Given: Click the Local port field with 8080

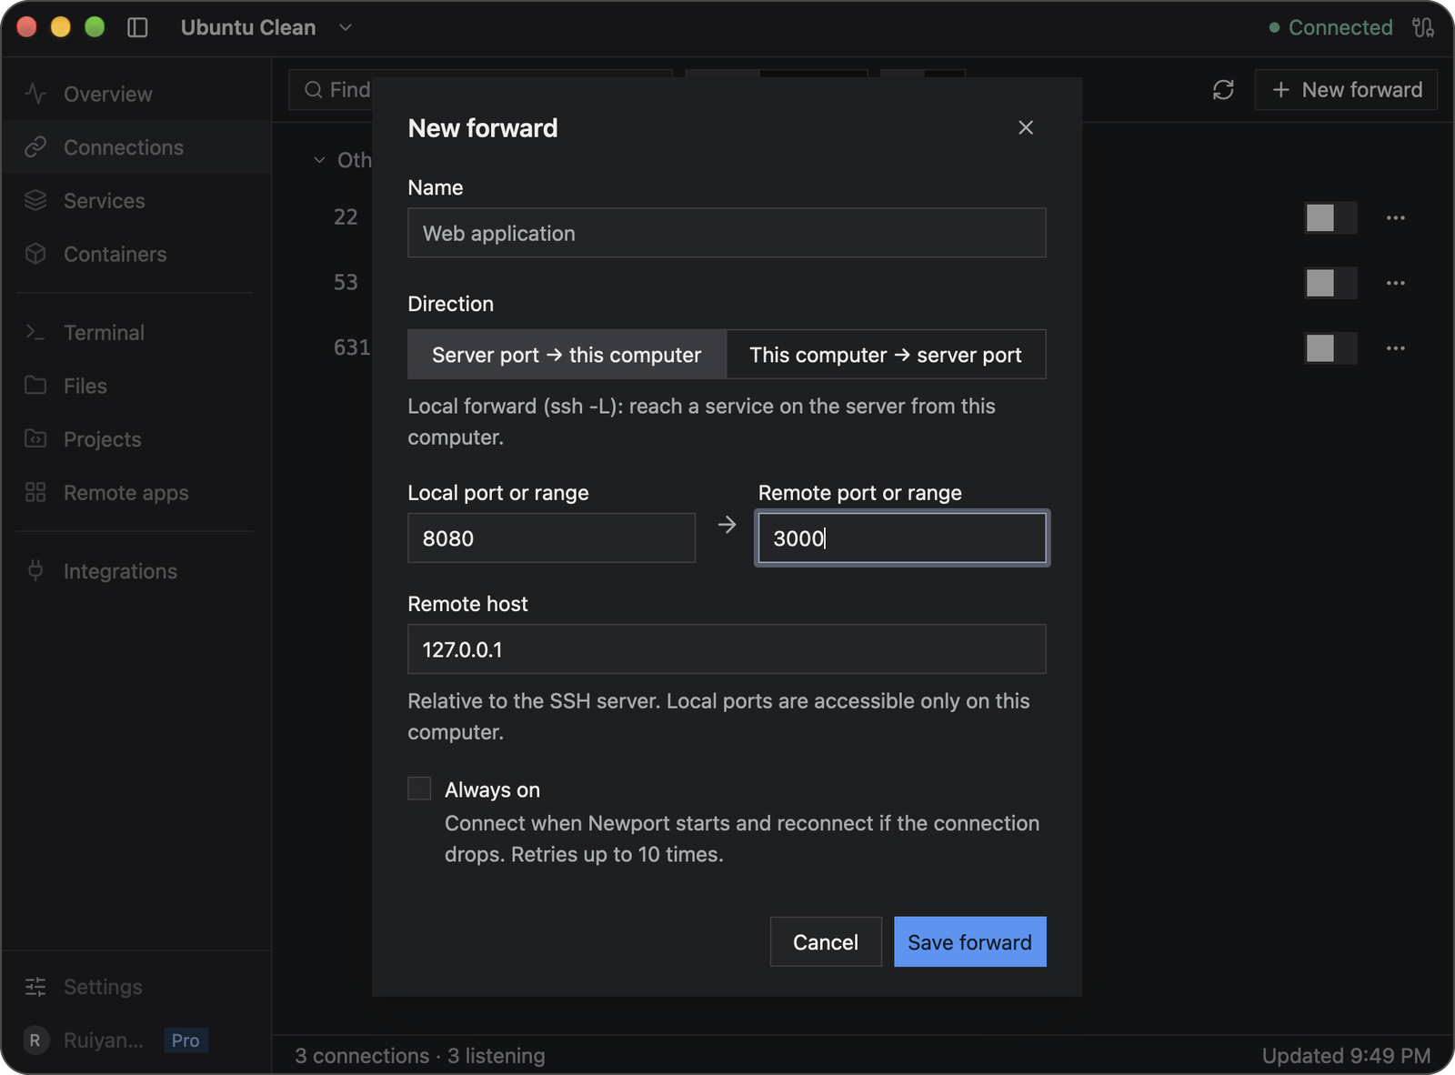Looking at the screenshot, I should point(551,537).
